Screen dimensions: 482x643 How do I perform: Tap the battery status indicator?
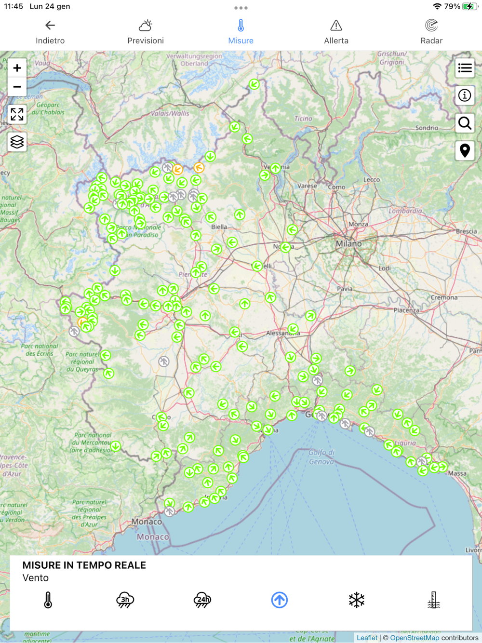(469, 6)
